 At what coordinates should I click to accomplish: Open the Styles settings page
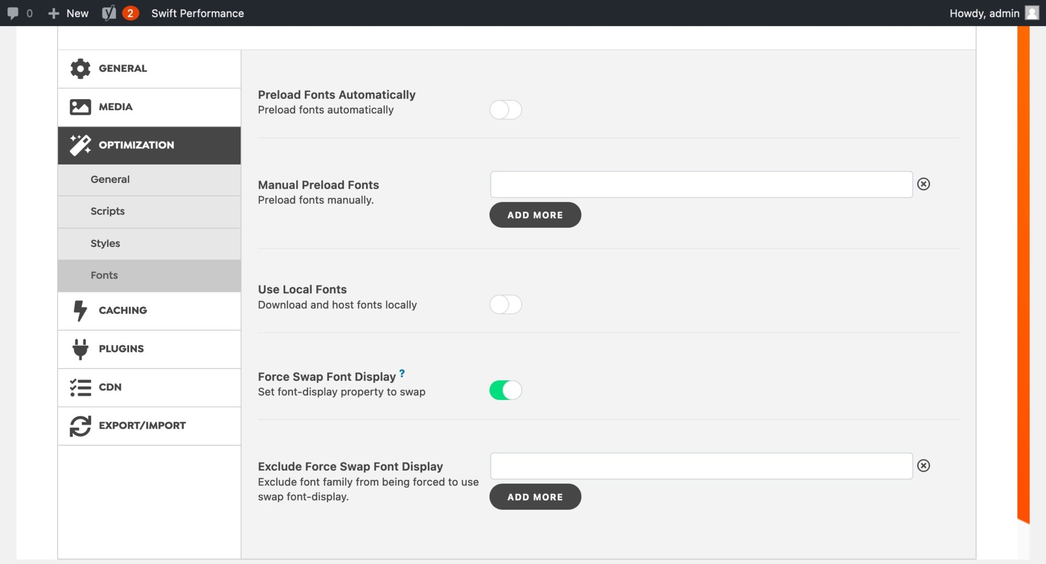tap(105, 243)
